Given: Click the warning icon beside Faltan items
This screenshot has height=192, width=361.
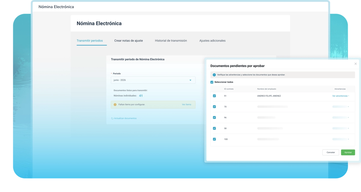Looking at the screenshot, I should 115,105.
